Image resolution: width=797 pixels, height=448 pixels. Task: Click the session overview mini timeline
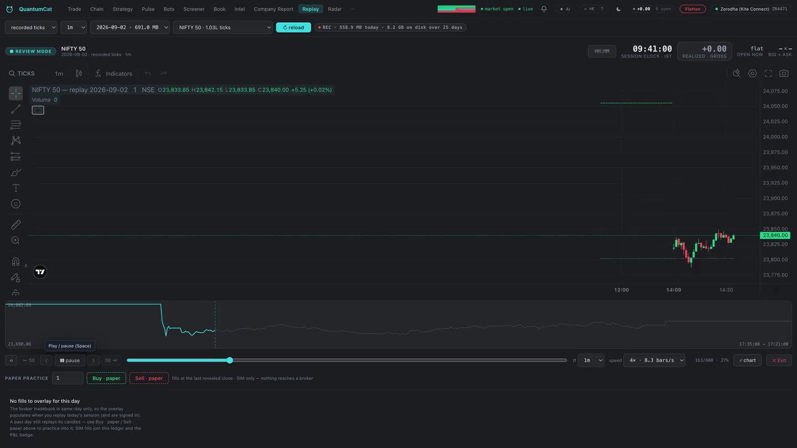tap(398, 325)
